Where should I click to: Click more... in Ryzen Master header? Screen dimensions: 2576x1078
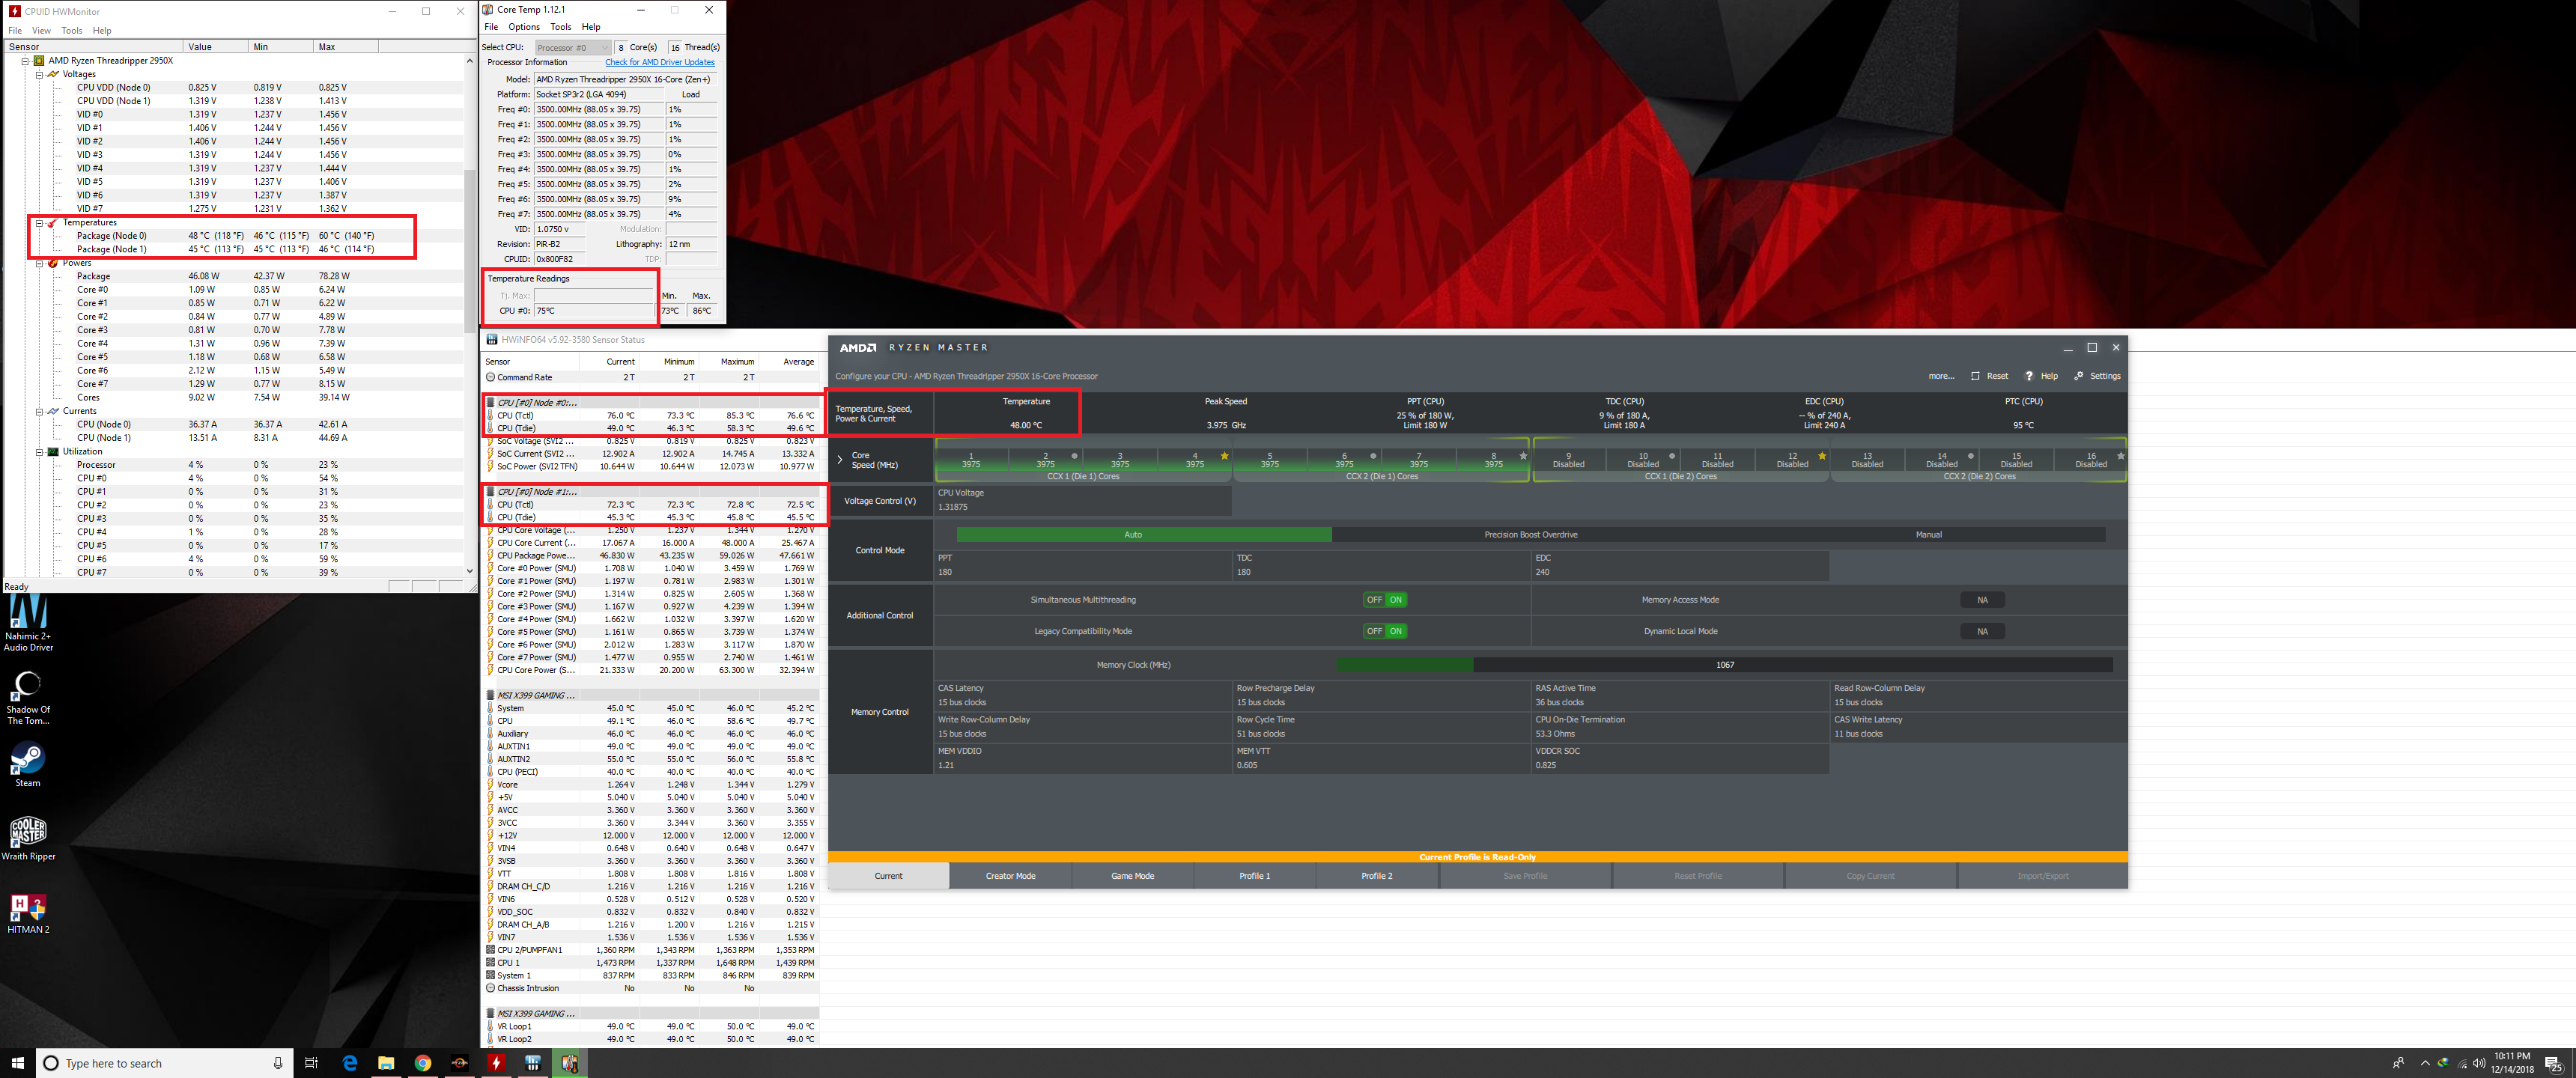(1941, 376)
